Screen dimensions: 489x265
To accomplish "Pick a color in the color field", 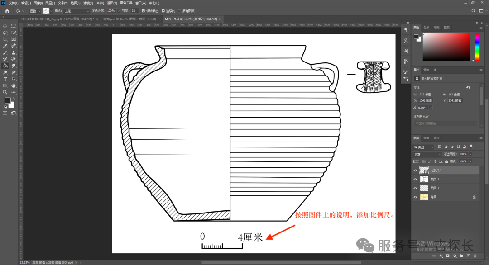I will point(446,47).
